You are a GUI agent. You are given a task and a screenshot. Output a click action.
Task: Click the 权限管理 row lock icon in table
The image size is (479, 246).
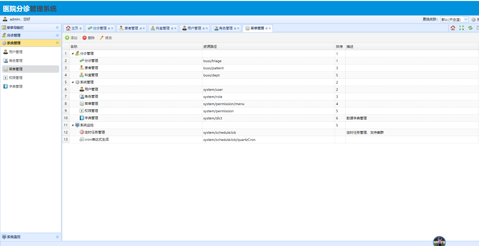pos(82,111)
